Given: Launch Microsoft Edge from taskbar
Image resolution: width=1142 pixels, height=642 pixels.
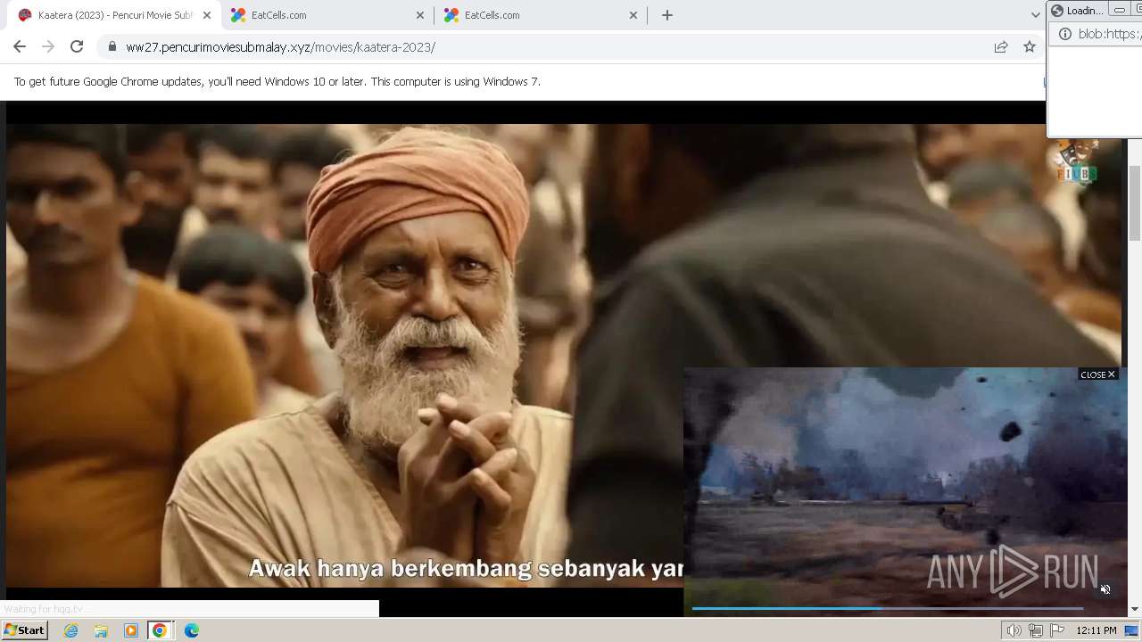Looking at the screenshot, I should click(192, 630).
